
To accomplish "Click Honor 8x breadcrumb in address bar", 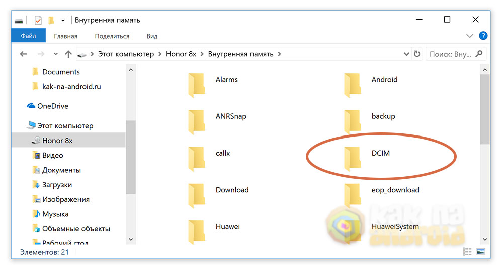I will [x=181, y=54].
